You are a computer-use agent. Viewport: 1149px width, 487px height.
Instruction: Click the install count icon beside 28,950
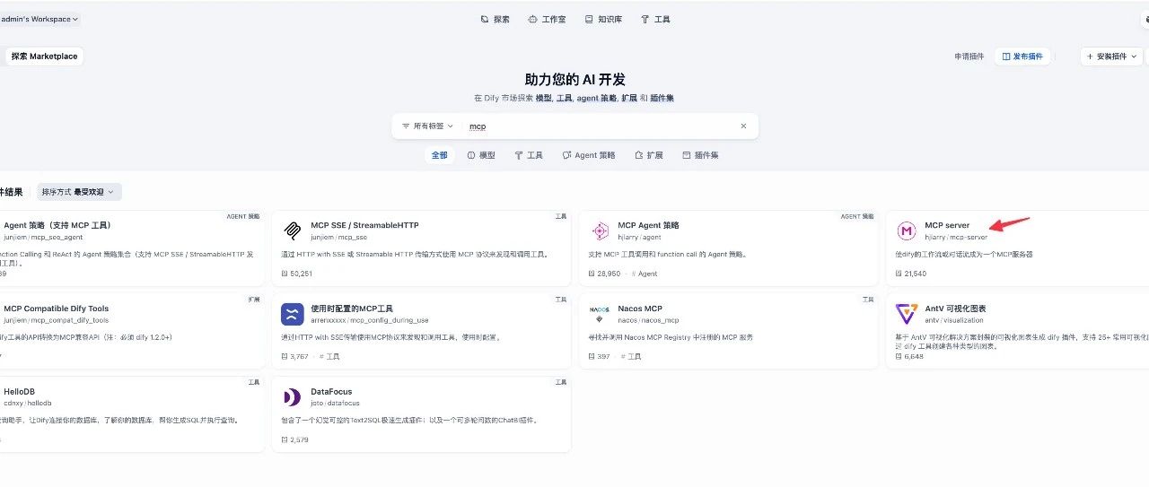592,274
